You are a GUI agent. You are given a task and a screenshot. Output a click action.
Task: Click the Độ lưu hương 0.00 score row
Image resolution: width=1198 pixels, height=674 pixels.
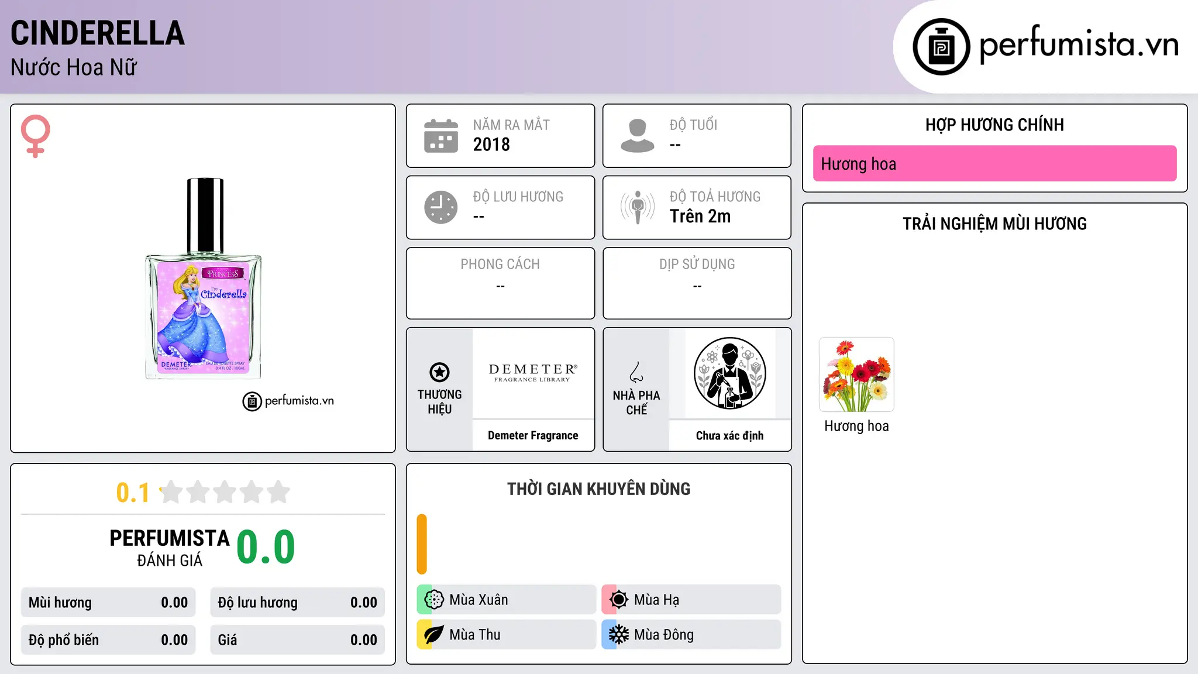point(297,603)
